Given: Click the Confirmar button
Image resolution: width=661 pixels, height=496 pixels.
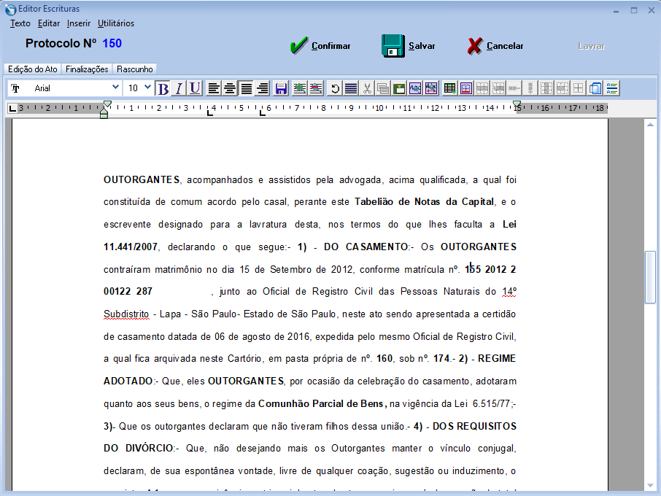Looking at the screenshot, I should [320, 46].
